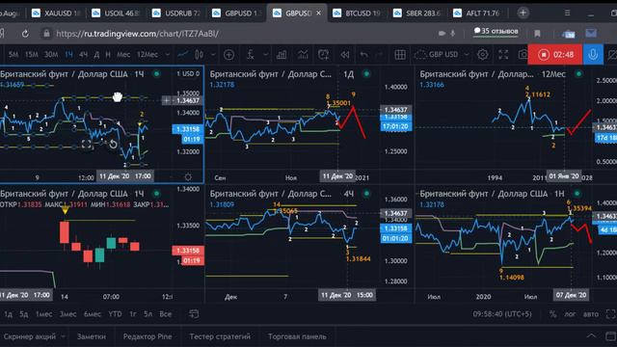Open the indicator templates icon
Screen dimensions: 617x347
[303, 55]
